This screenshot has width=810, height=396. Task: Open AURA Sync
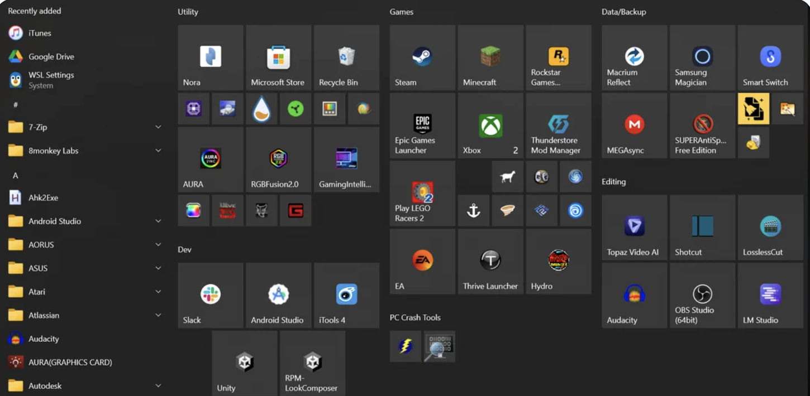click(211, 159)
